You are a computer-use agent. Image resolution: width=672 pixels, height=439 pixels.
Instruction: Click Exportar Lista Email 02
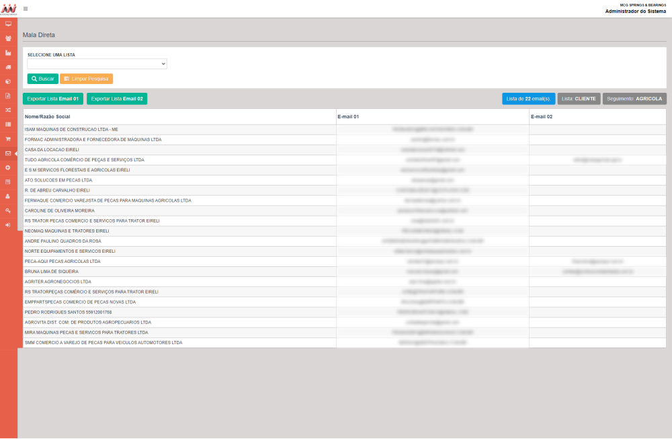pyautogui.click(x=117, y=99)
